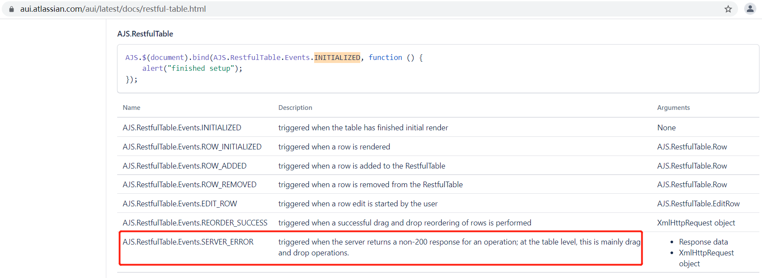762x278 pixels.
Task: Click description about row added to RestfulTable
Action: pos(362,166)
